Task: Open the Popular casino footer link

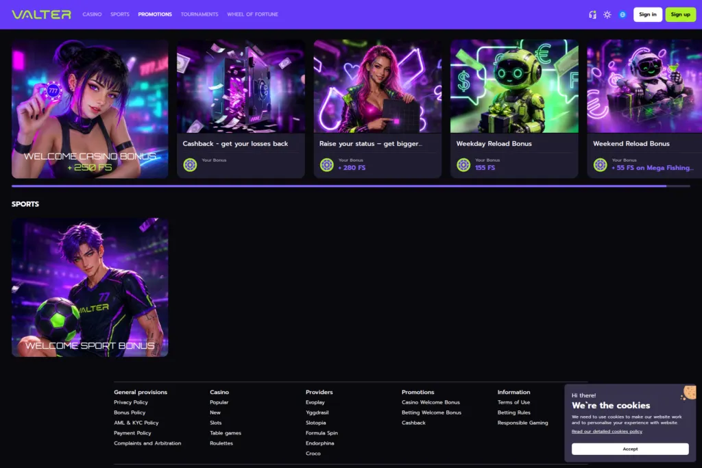Action: coord(219,402)
